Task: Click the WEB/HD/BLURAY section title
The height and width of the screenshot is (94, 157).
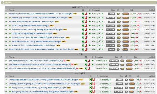Action: click(80, 7)
